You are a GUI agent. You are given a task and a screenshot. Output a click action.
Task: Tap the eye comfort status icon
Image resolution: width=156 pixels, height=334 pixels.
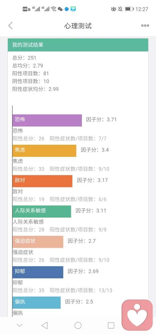[x=114, y=9]
